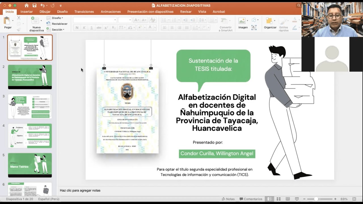This screenshot has width=363, height=204.
Task: Open the text columns menu
Action: point(213,20)
